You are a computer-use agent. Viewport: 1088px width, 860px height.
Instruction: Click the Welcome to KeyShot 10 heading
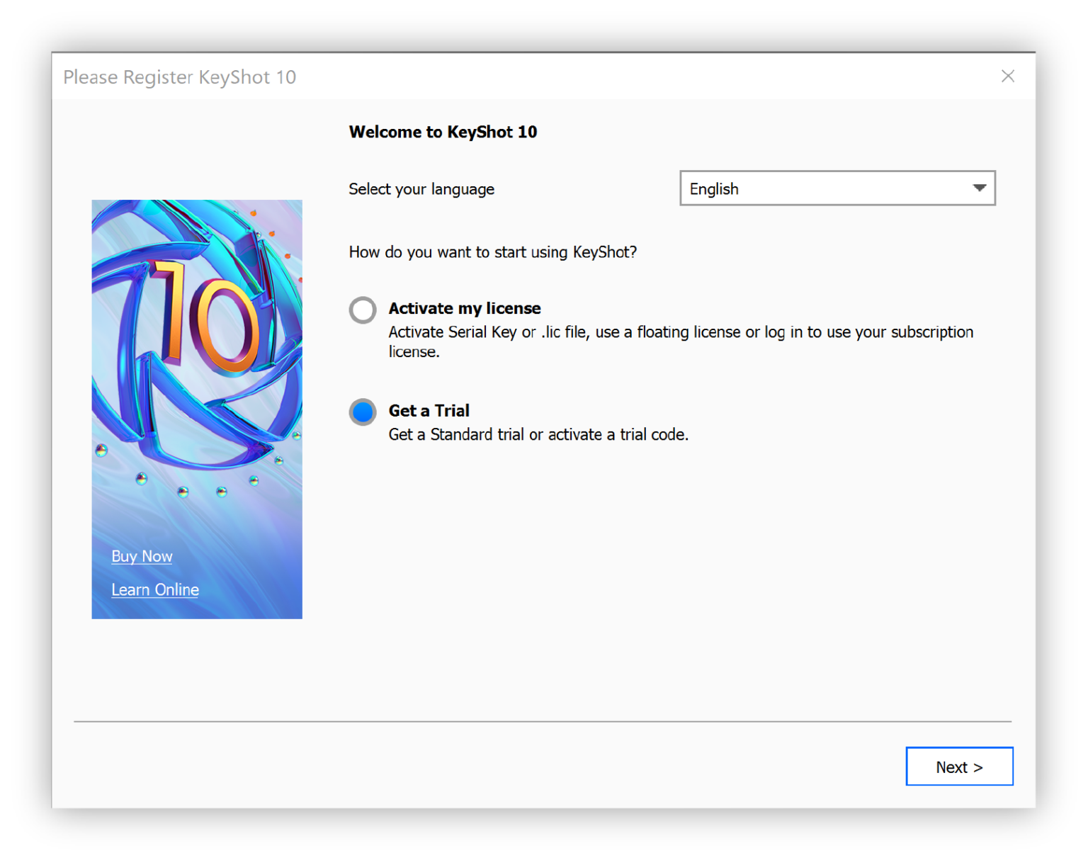coord(443,132)
